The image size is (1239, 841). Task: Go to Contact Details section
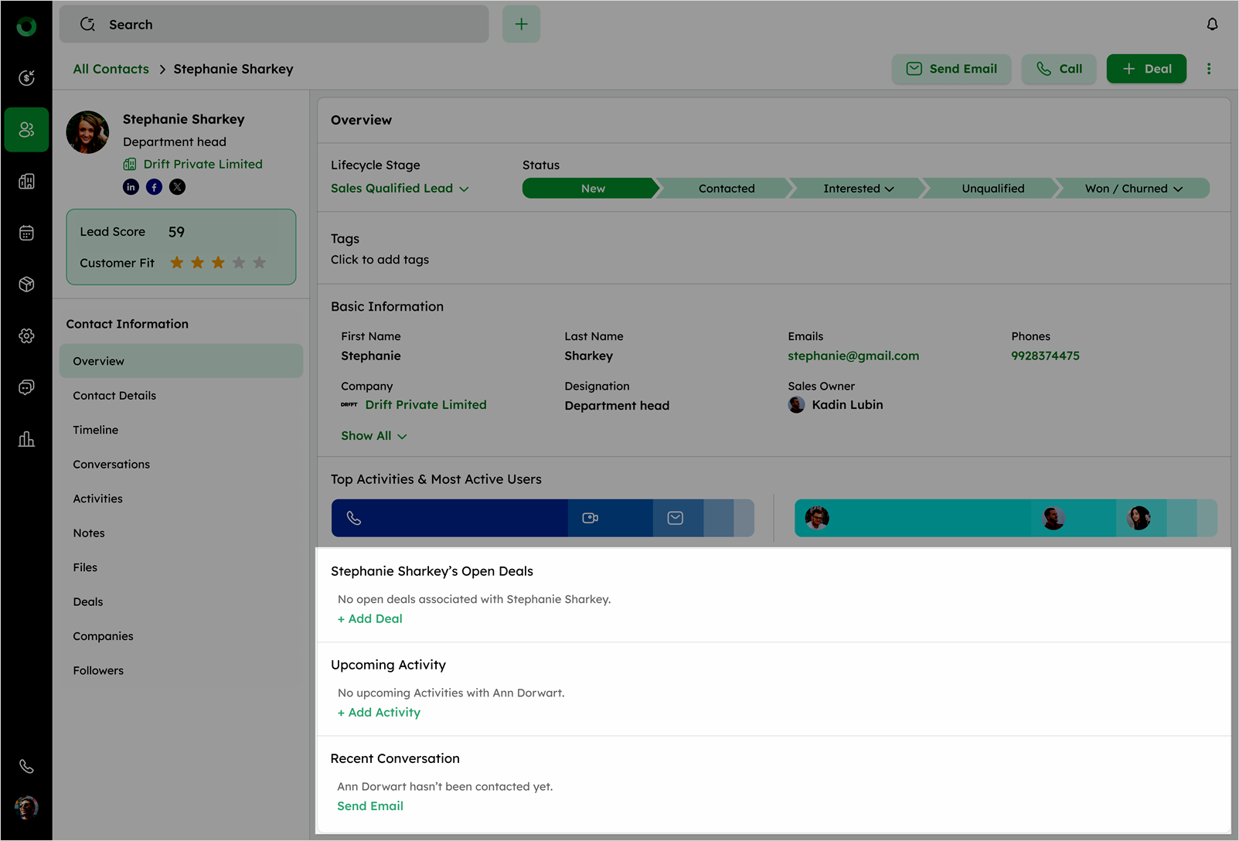tap(114, 396)
